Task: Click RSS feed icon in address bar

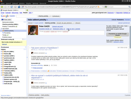Action: [x=99, y=7]
